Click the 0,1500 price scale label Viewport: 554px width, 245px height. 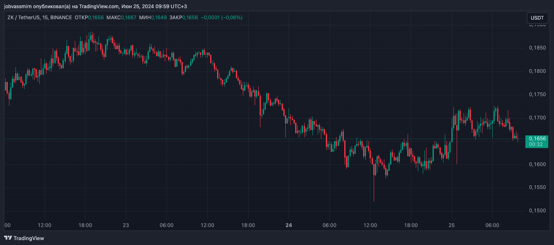click(537, 211)
